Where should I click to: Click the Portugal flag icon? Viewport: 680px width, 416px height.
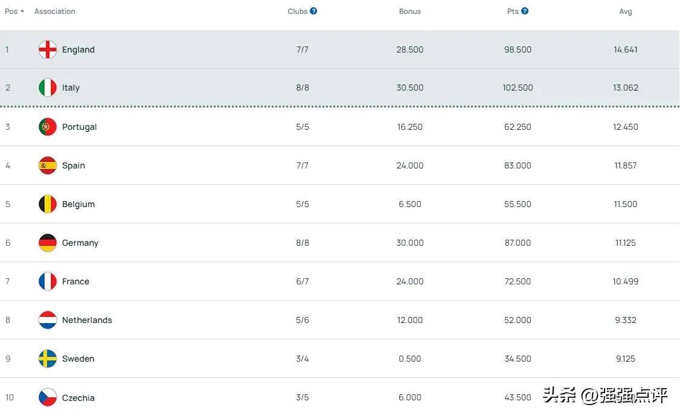[48, 127]
